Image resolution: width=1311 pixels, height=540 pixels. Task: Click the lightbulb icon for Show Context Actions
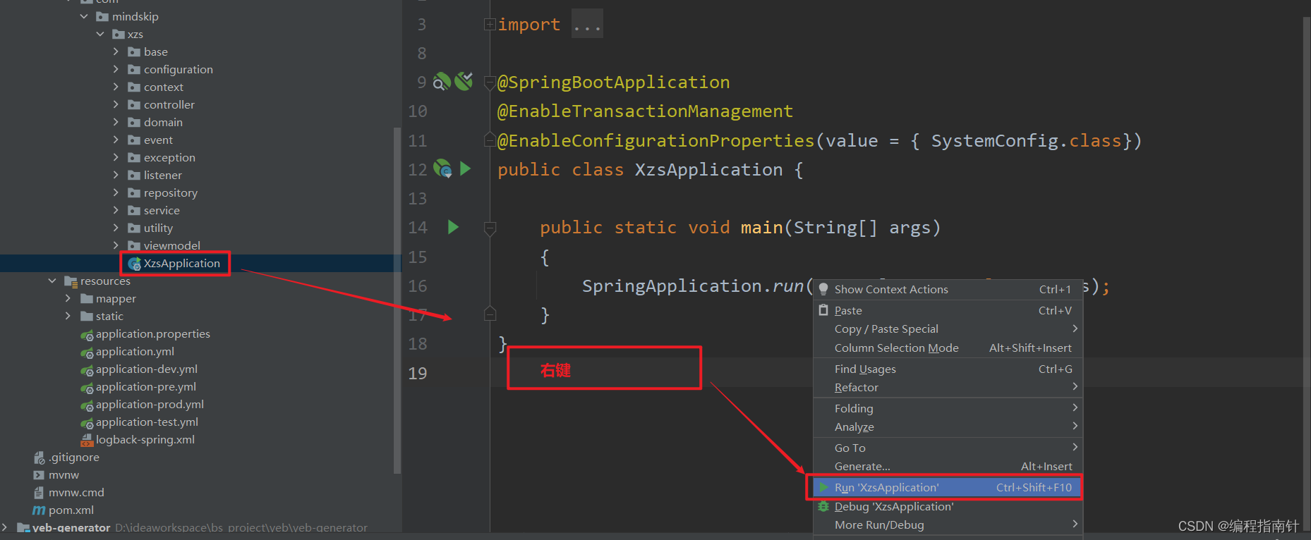pyautogui.click(x=823, y=289)
